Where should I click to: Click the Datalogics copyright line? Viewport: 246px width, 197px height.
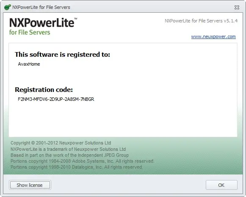coord(77,167)
